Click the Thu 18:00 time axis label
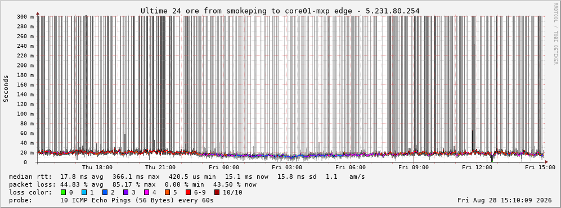 pyautogui.click(x=97, y=168)
